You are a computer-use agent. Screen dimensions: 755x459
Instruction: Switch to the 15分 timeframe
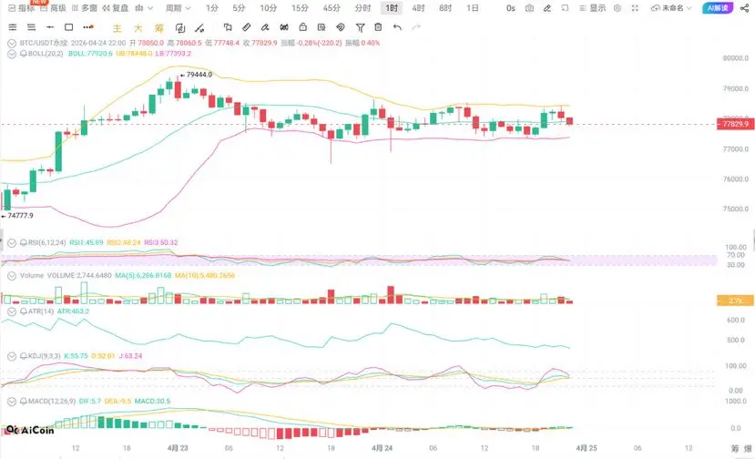300,8
